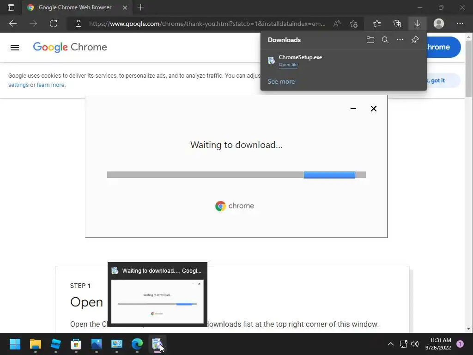Toggle the Downloads toolbar icon
473x355 pixels.
pos(418,24)
